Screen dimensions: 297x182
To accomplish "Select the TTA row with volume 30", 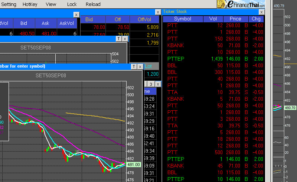I will (213, 126).
